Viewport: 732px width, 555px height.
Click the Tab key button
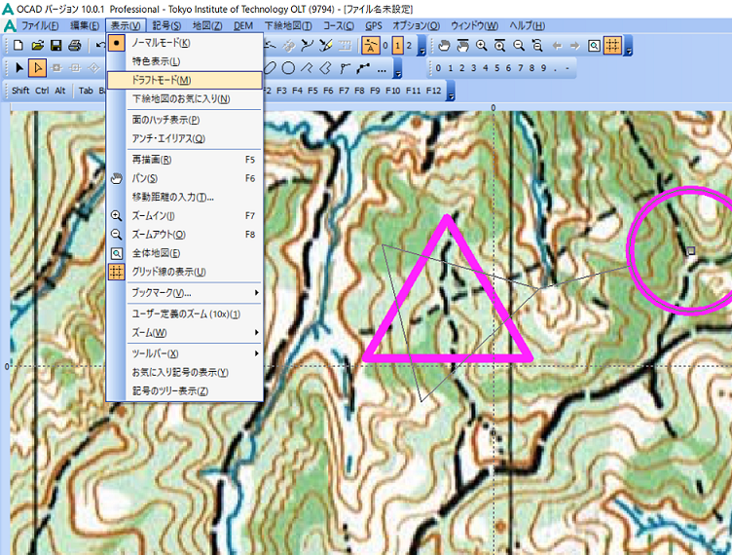coord(86,91)
